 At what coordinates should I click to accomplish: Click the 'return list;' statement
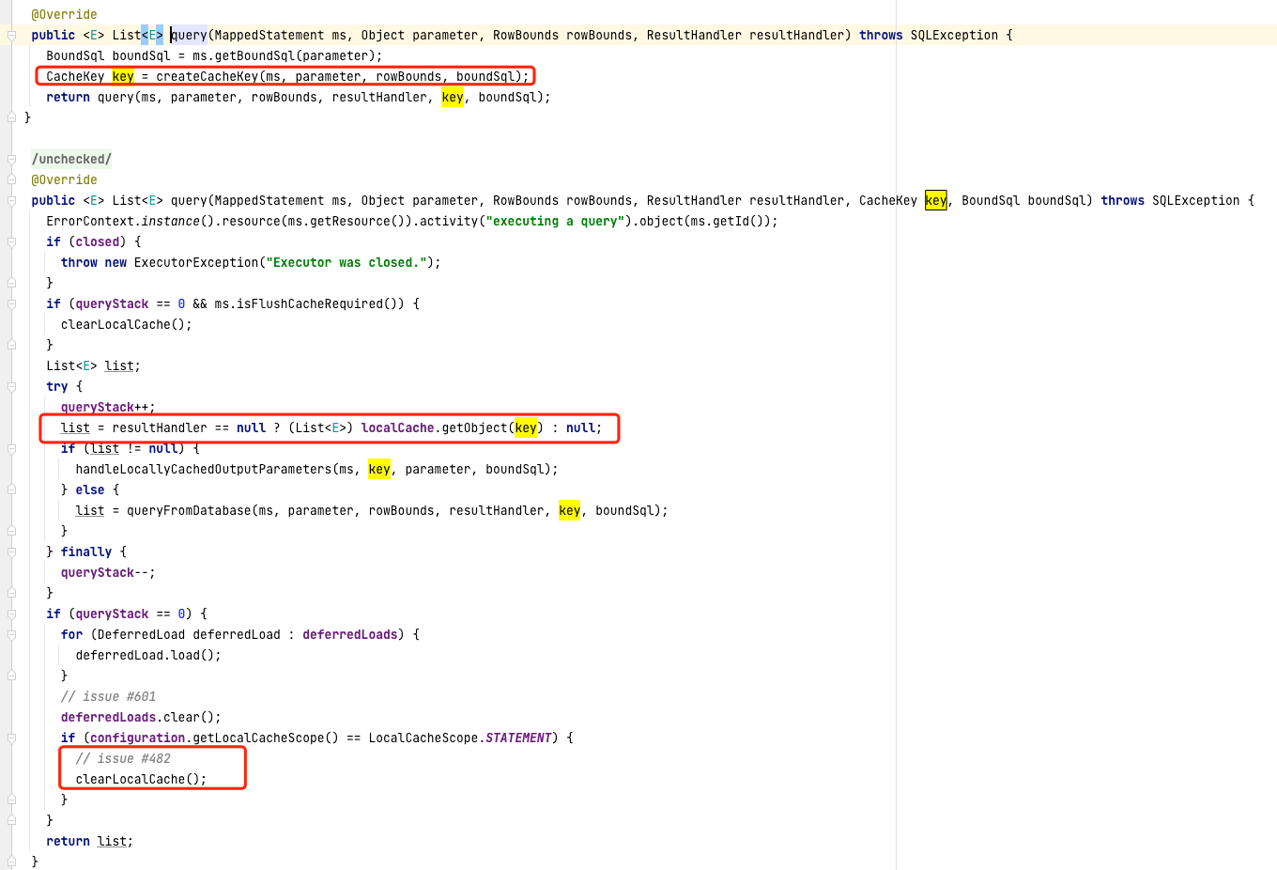click(x=90, y=841)
